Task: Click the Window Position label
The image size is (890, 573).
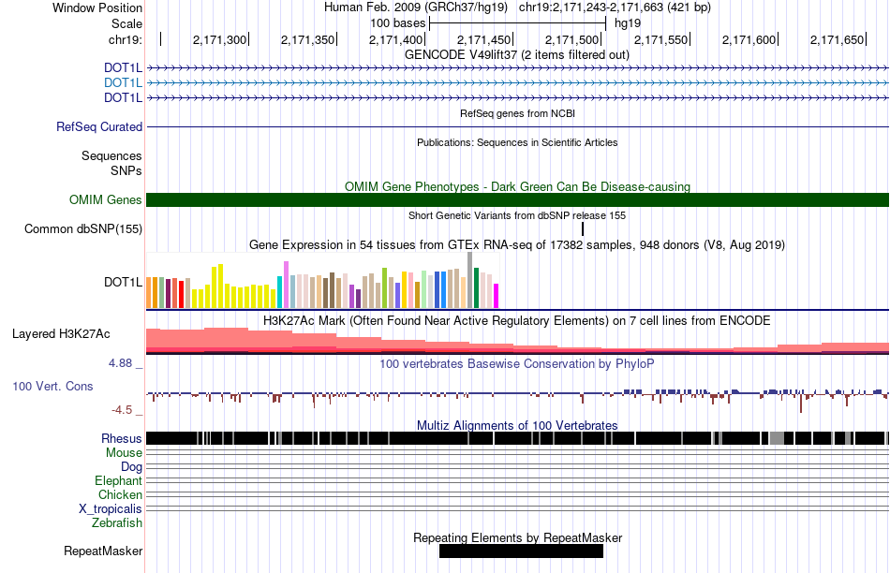Action: click(97, 7)
